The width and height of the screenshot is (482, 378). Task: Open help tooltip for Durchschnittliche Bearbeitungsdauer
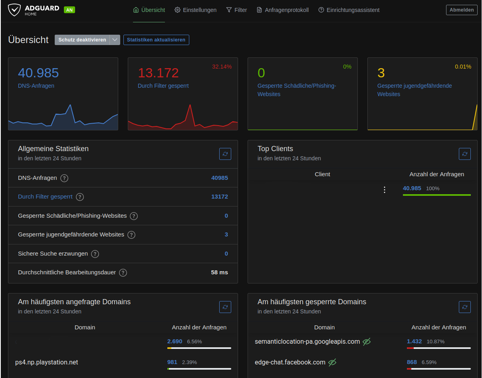pos(123,273)
